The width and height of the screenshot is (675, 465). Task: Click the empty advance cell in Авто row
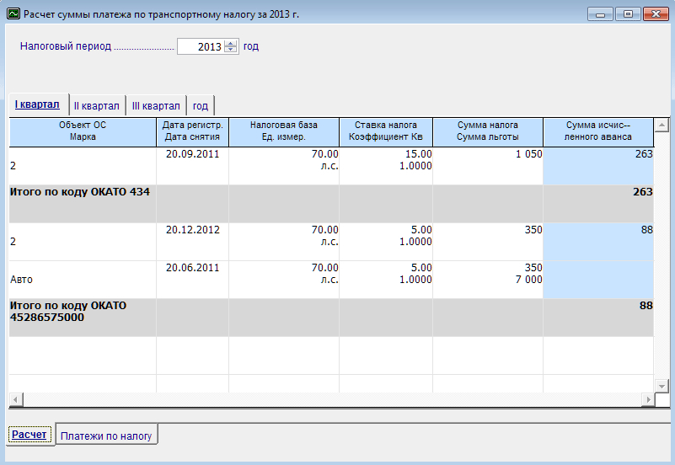pyautogui.click(x=598, y=280)
